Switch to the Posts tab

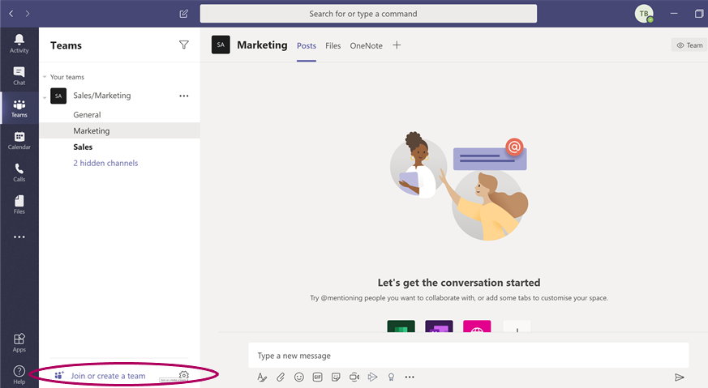click(x=306, y=45)
